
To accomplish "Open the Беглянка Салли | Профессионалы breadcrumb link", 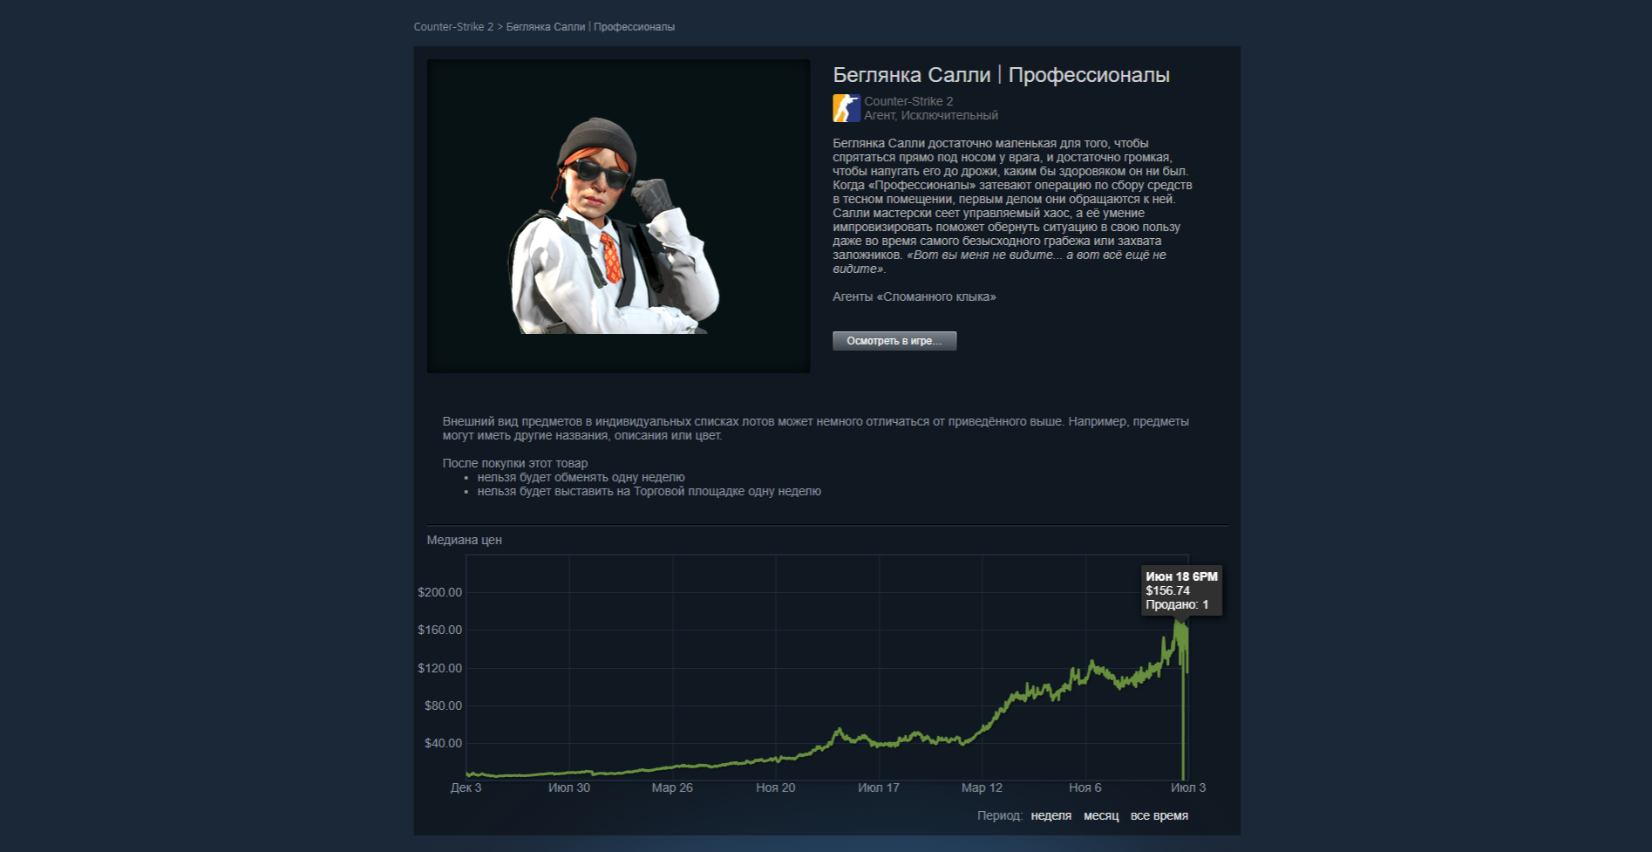I will point(590,27).
